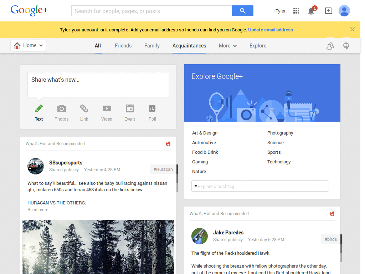Choose the Poll chart option

click(x=152, y=113)
